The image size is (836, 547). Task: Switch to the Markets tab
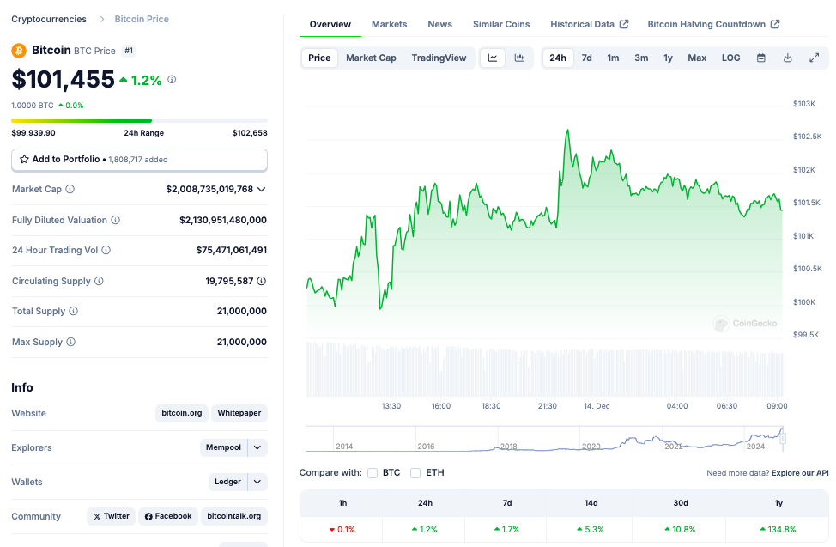389,24
